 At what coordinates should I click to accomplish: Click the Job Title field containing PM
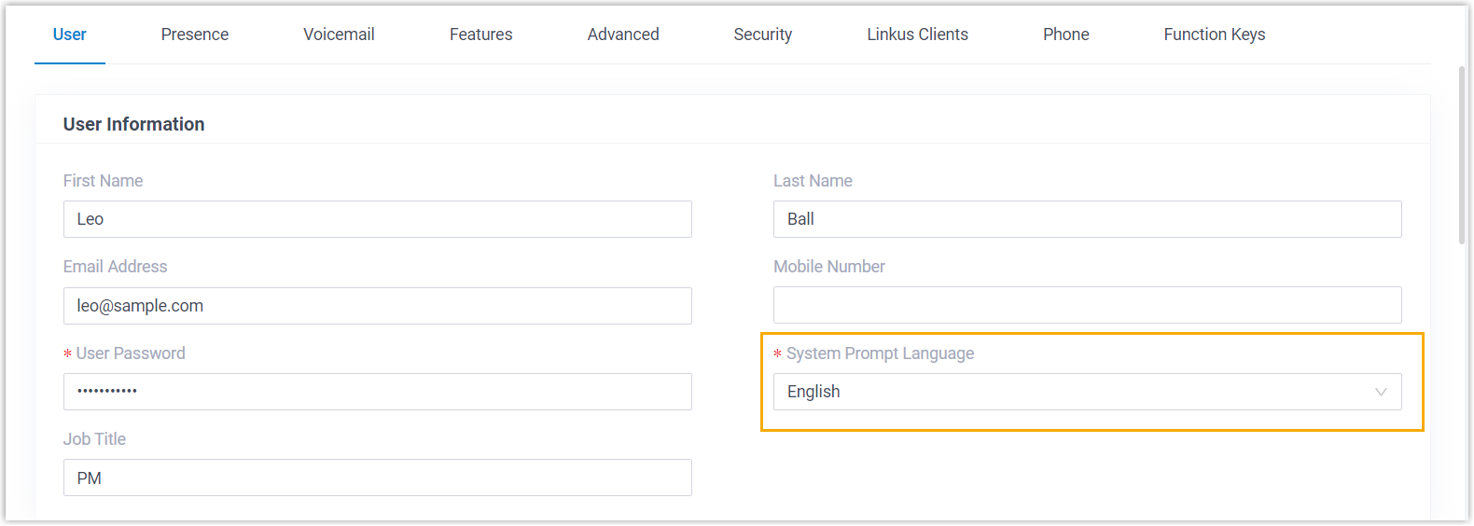click(377, 478)
